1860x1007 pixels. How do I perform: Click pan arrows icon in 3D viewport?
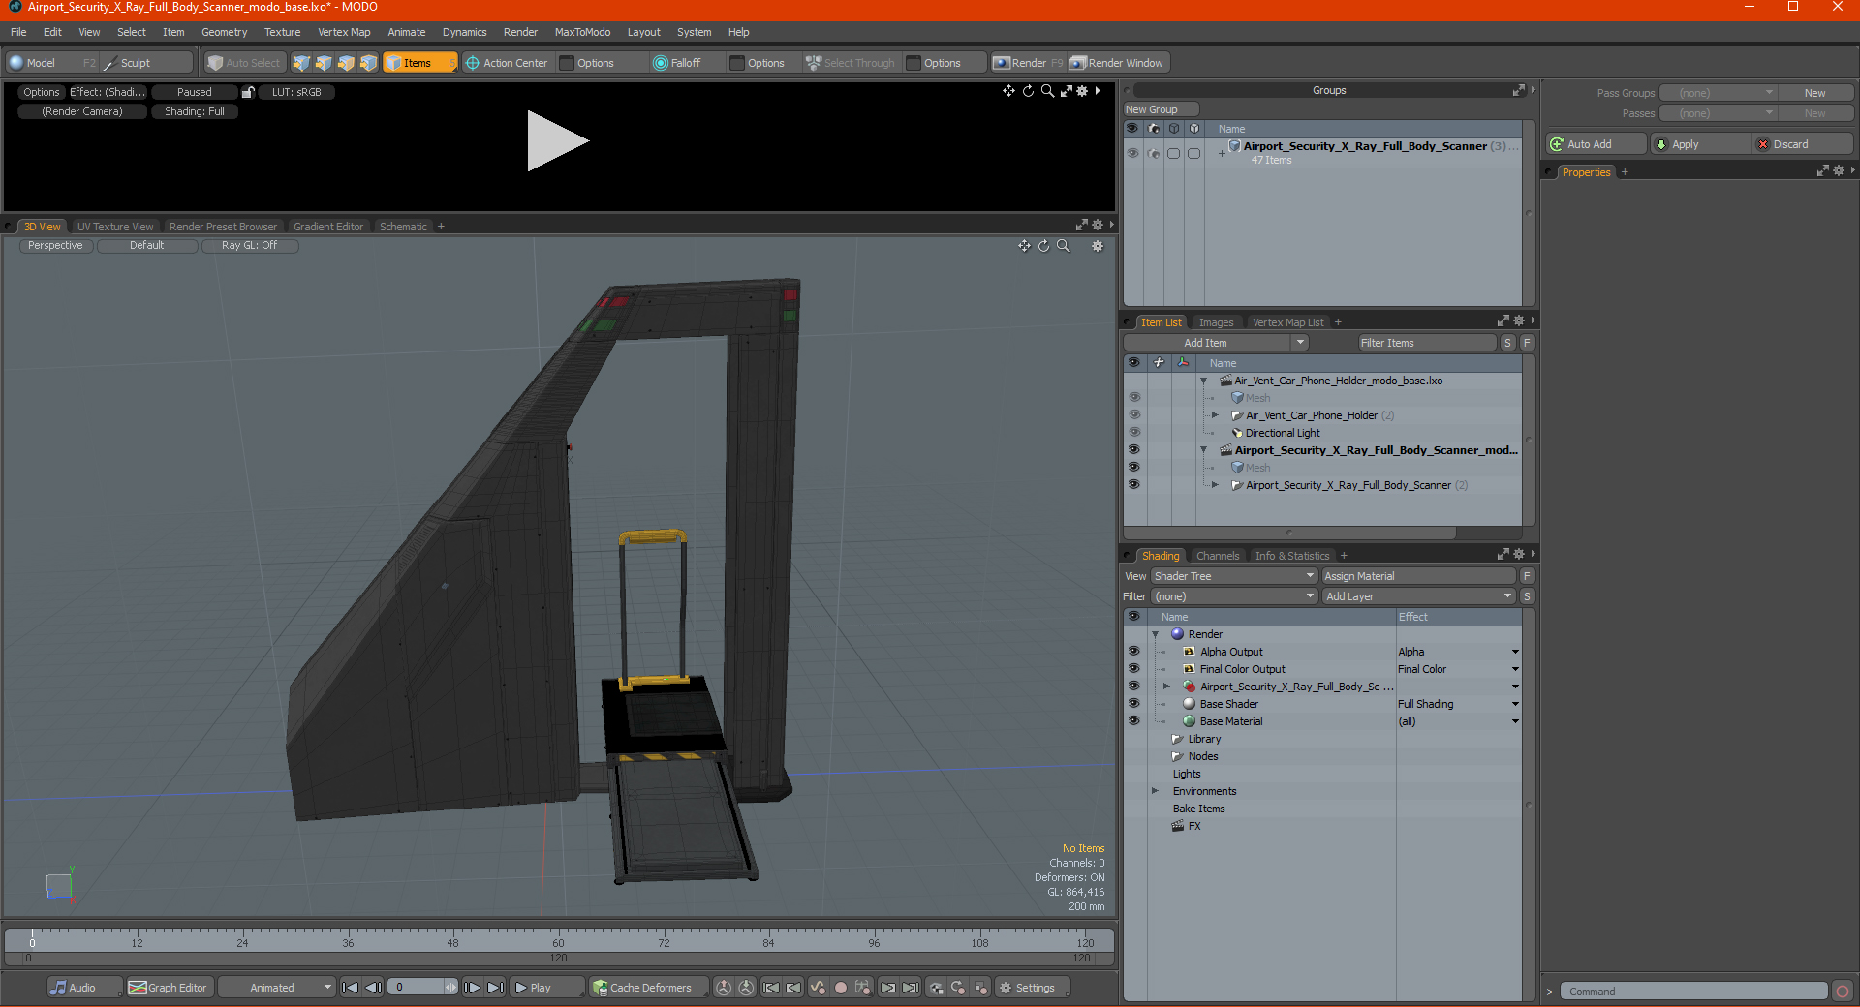(x=1024, y=246)
